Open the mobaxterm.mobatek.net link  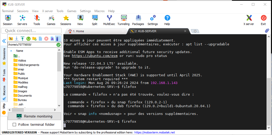tap(155, 132)
